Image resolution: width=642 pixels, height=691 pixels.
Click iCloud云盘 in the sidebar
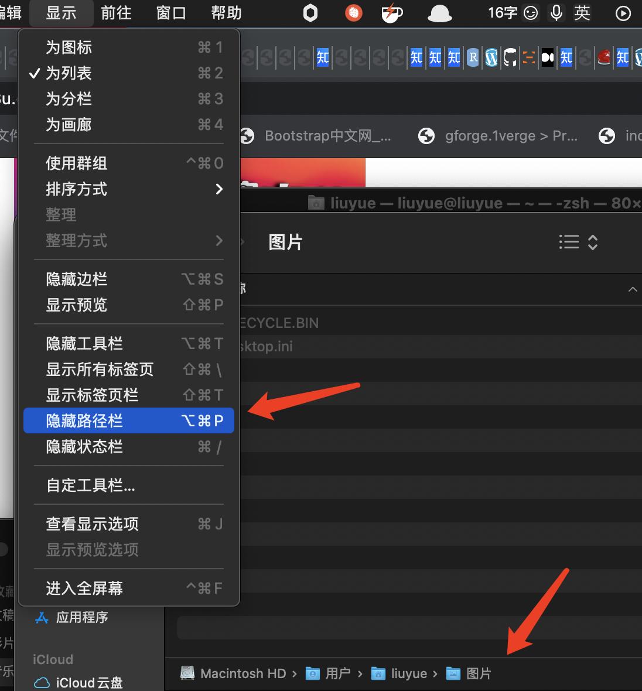tap(87, 682)
